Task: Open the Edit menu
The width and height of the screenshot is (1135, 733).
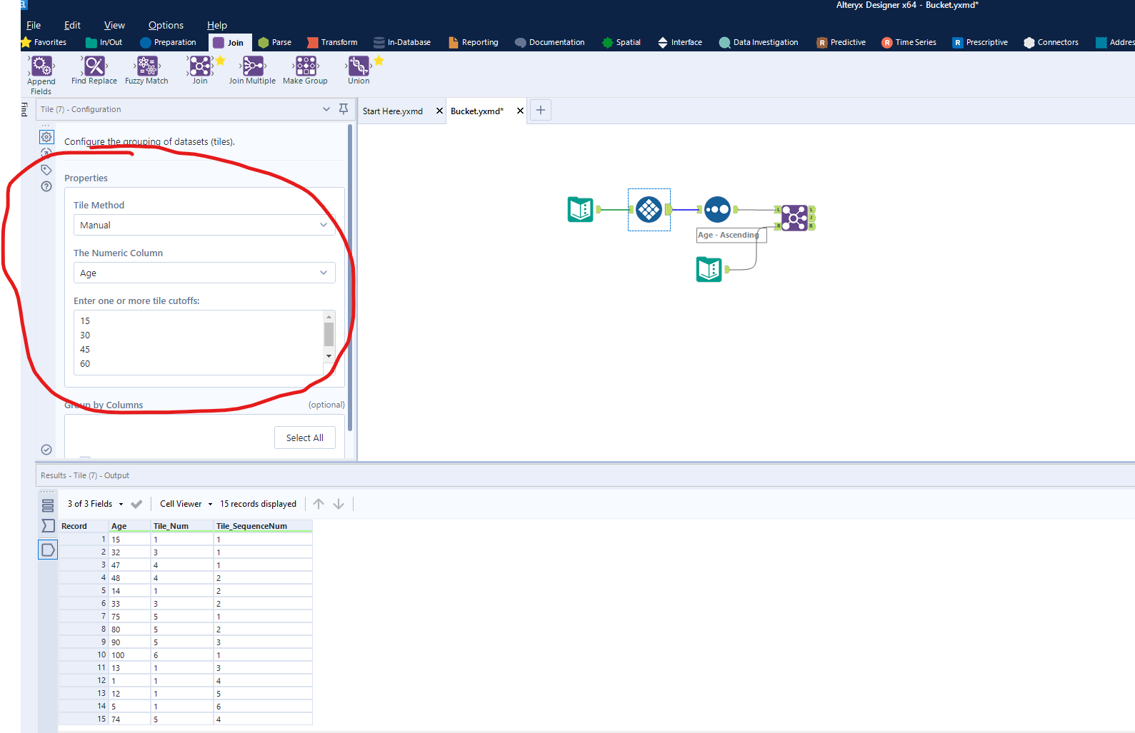Action: (x=72, y=25)
